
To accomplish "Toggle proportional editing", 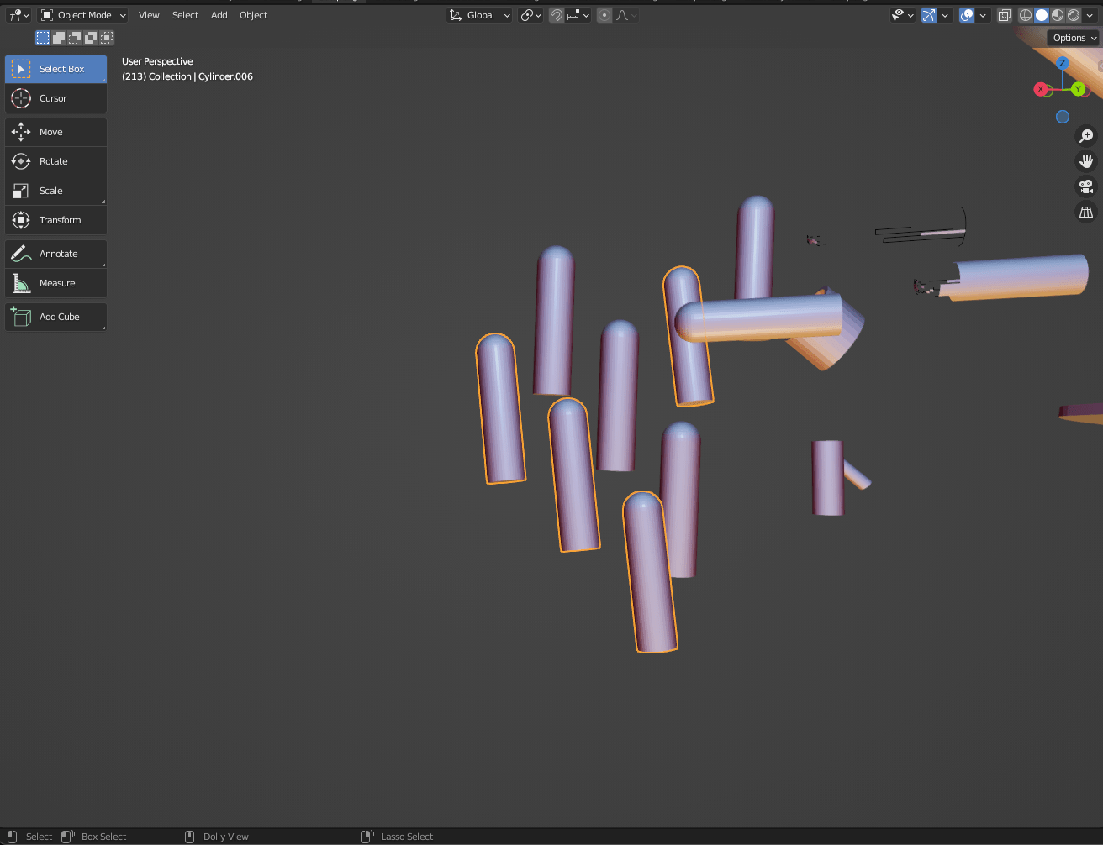I will [604, 14].
